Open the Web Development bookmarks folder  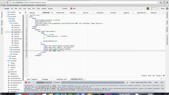(x=13, y=5)
